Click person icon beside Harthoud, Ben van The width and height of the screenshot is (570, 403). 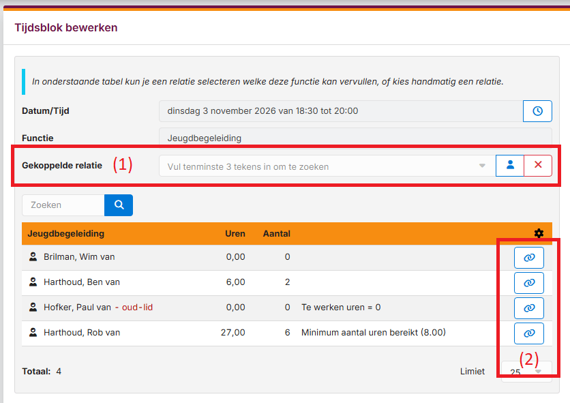click(33, 282)
